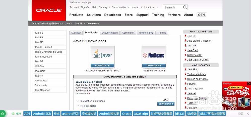
Task: Switch to the Community tab
Action: [128, 33]
